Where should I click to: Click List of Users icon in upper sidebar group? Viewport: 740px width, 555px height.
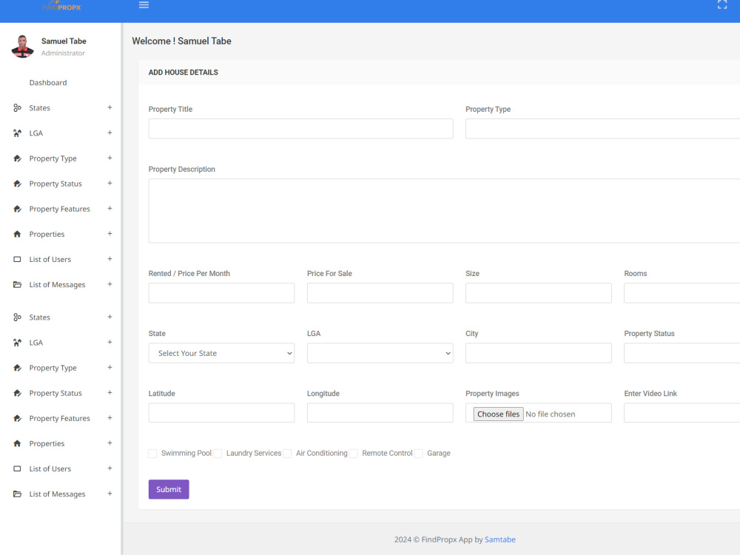(x=18, y=260)
